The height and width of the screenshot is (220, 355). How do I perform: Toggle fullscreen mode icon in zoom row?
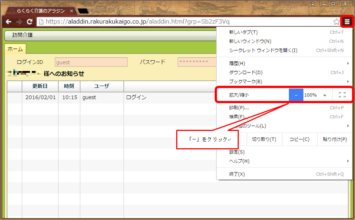[x=342, y=95]
